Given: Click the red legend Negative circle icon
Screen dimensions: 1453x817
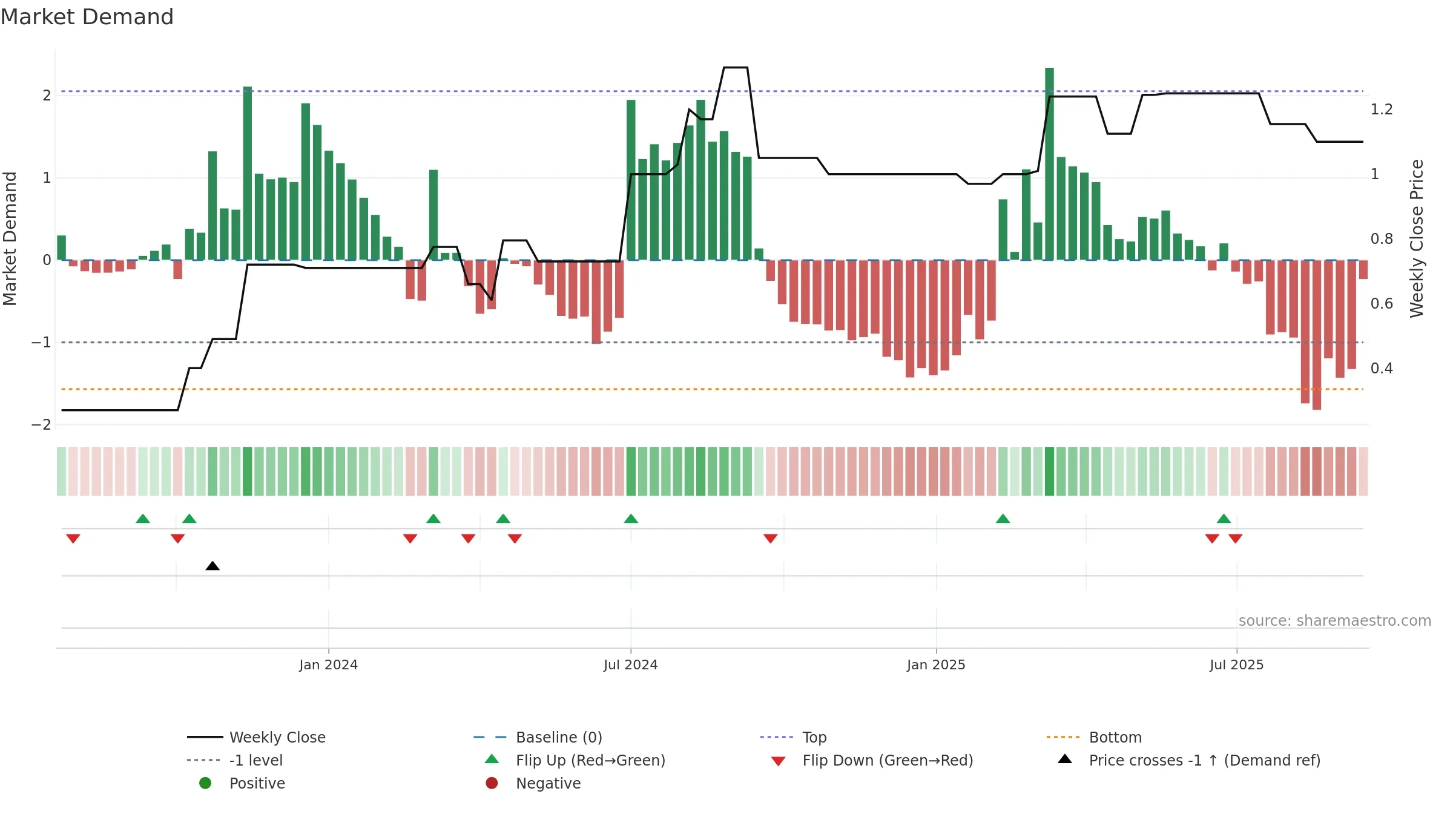Looking at the screenshot, I should click(492, 783).
